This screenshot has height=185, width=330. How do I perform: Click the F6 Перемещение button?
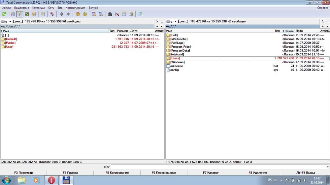(164, 172)
